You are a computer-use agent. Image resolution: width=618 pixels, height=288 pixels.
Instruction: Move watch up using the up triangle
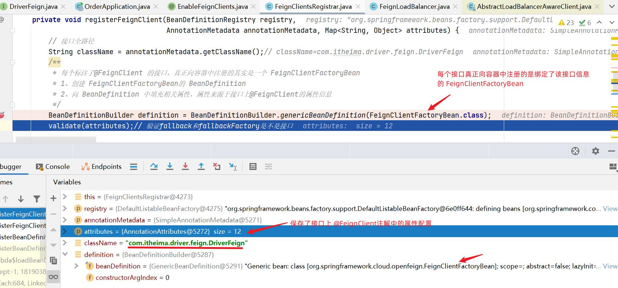pyautogui.click(x=53, y=229)
